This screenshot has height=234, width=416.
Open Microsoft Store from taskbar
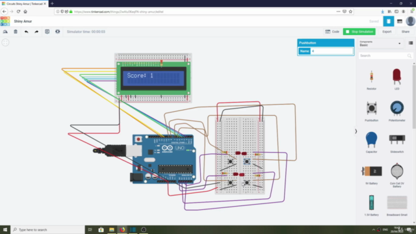(101, 229)
